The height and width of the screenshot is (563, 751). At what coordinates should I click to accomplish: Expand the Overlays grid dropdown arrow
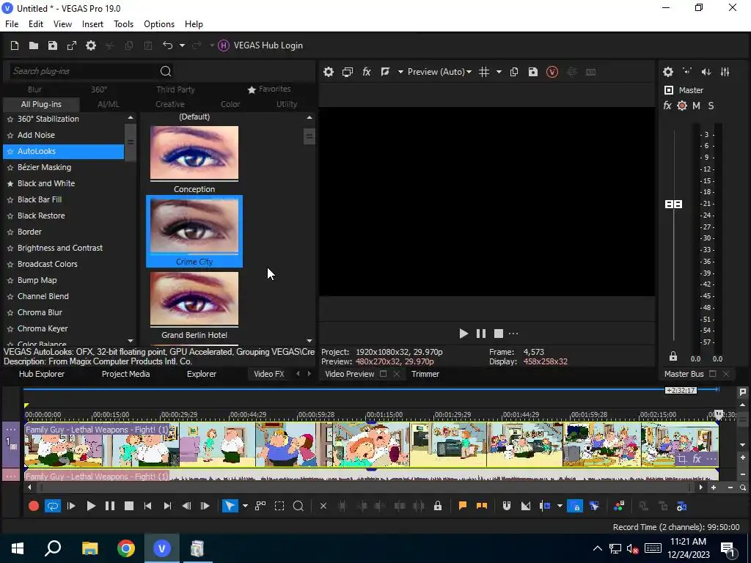click(499, 72)
